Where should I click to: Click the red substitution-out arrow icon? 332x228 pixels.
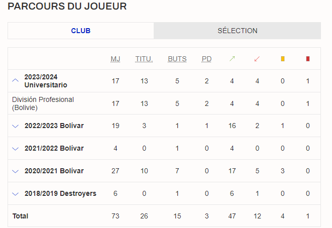coord(257,59)
